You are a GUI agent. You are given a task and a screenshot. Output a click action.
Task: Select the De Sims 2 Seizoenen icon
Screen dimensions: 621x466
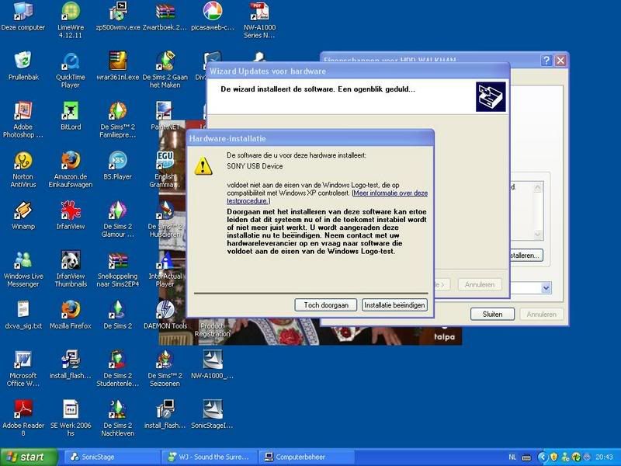pyautogui.click(x=165, y=368)
